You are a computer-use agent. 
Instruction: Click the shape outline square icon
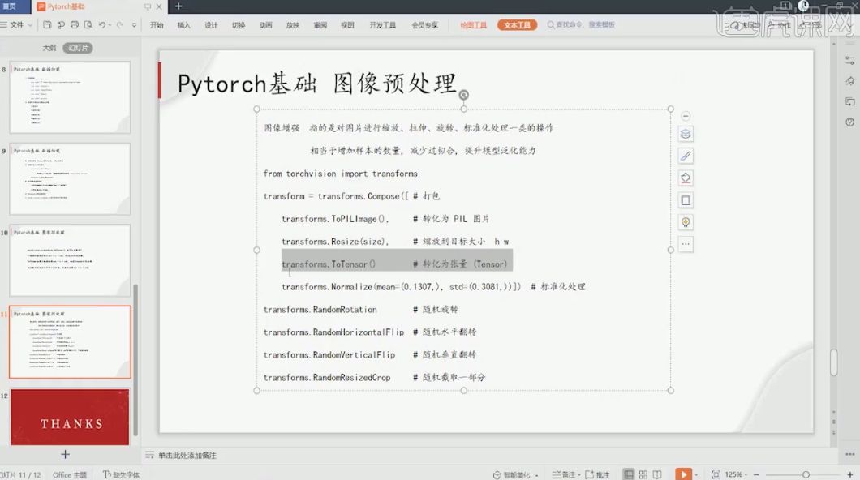[686, 200]
